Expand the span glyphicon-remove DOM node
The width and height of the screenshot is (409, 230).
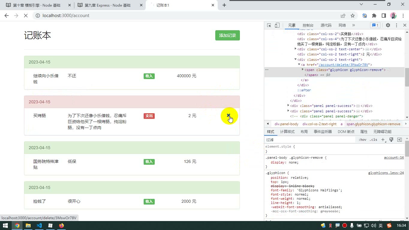point(303,69)
